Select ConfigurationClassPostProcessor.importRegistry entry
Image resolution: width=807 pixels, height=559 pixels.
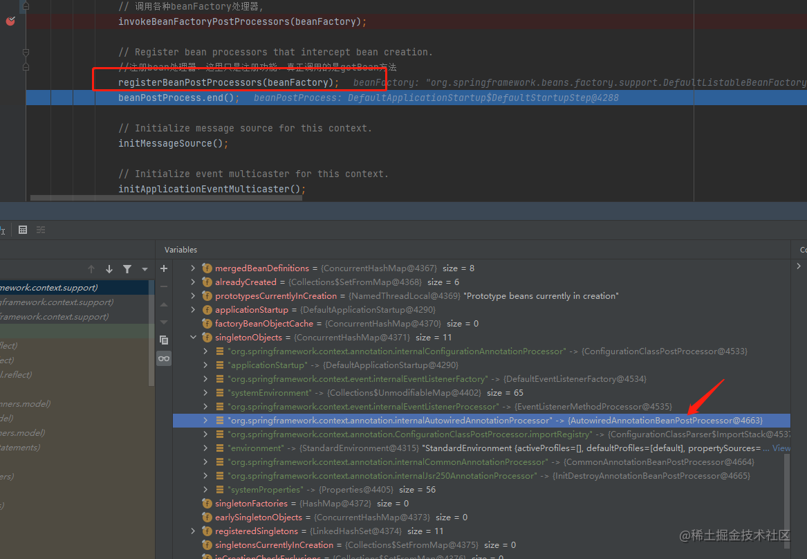pyautogui.click(x=481, y=434)
